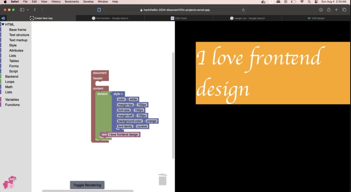351x192 pixels.
Task: Select Text markup category
Action: pyautogui.click(x=18, y=40)
